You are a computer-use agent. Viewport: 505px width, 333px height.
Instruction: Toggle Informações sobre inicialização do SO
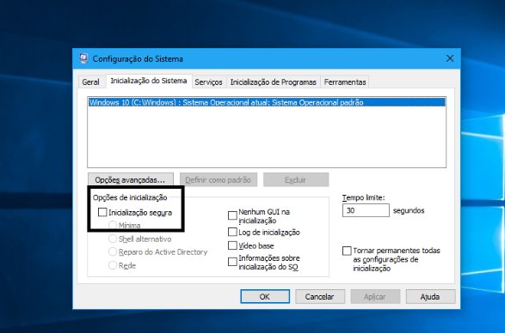(232, 262)
